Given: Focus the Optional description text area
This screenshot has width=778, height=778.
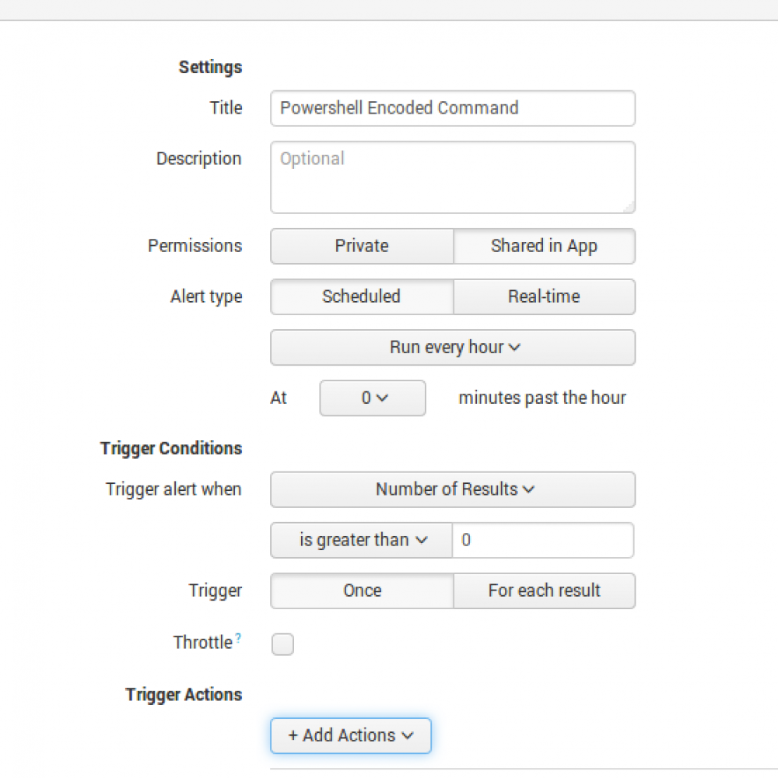Looking at the screenshot, I should 453,177.
